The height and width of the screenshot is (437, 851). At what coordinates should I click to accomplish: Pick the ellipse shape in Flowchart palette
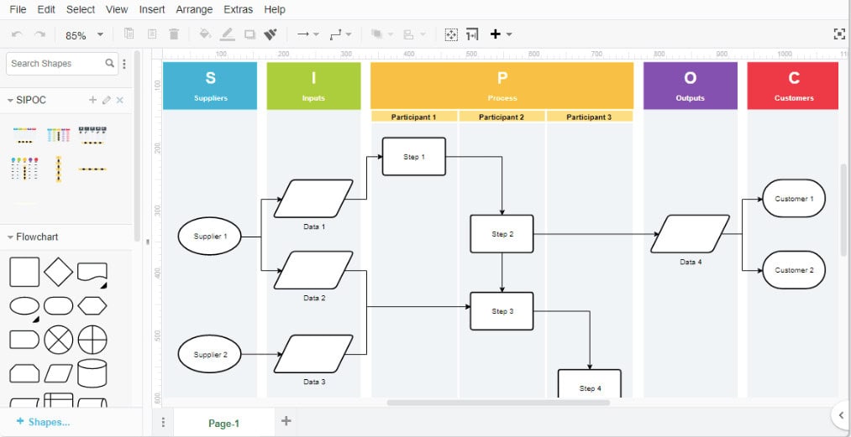(x=24, y=306)
